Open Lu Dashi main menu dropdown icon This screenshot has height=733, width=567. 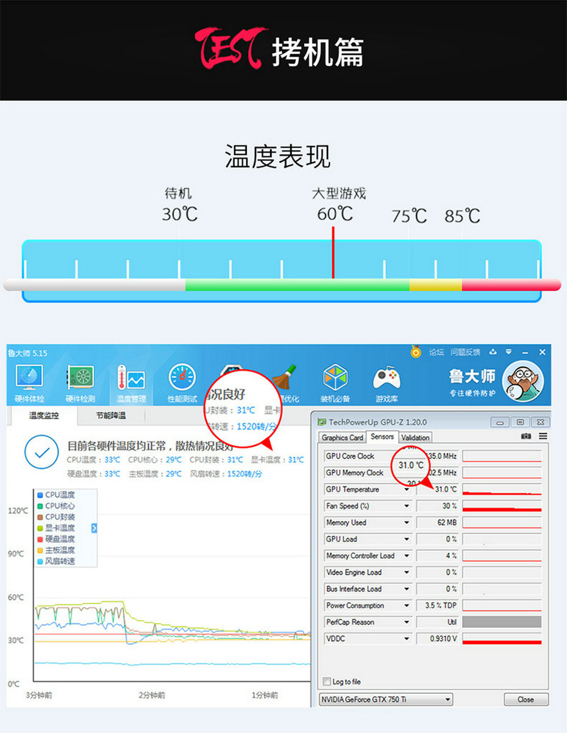click(508, 352)
